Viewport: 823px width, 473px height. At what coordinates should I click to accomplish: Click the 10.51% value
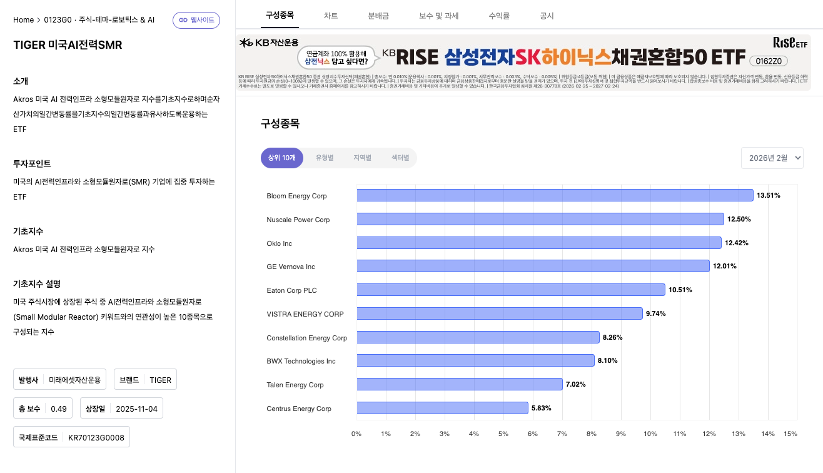coord(680,290)
